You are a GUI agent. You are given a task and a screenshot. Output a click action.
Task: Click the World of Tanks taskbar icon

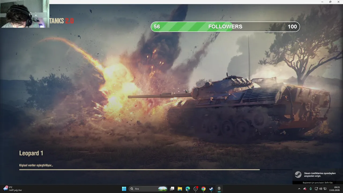219,189
